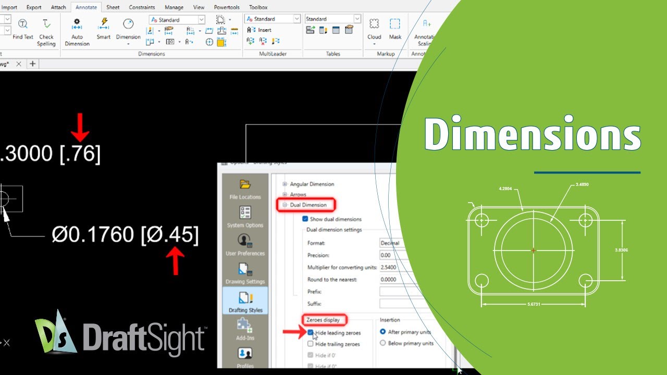This screenshot has width=667, height=375.
Task: Select Below primary units radio
Action: (x=383, y=343)
